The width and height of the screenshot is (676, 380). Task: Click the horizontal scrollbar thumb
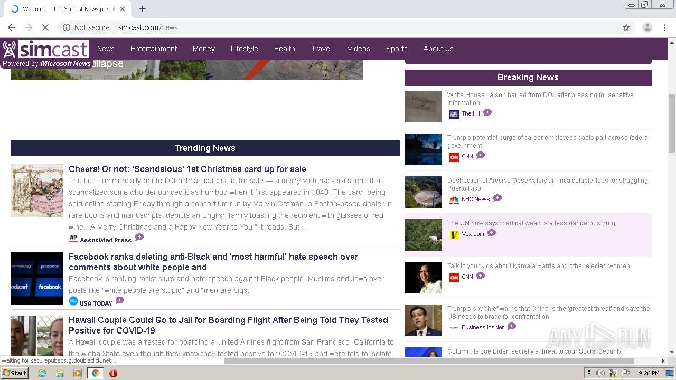pos(429,361)
